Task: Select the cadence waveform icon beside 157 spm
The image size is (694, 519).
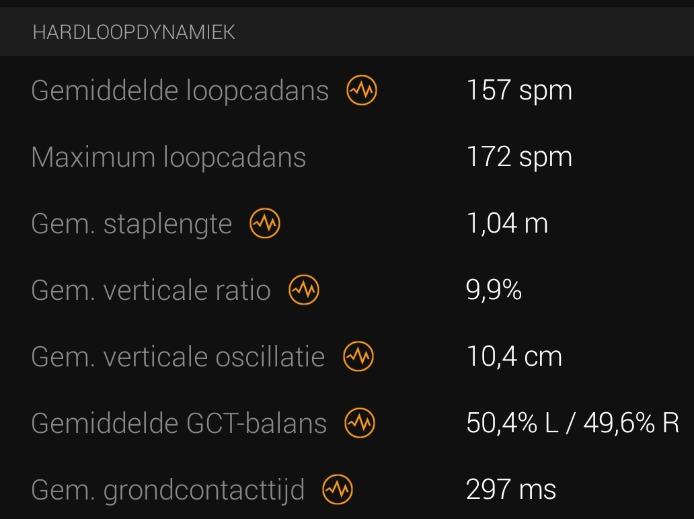Action: pos(362,91)
